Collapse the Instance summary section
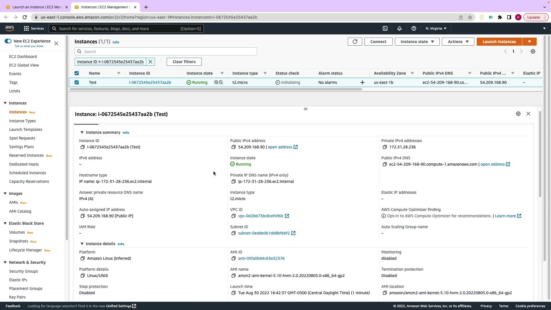Image resolution: width=551 pixels, height=310 pixels. tap(82, 132)
